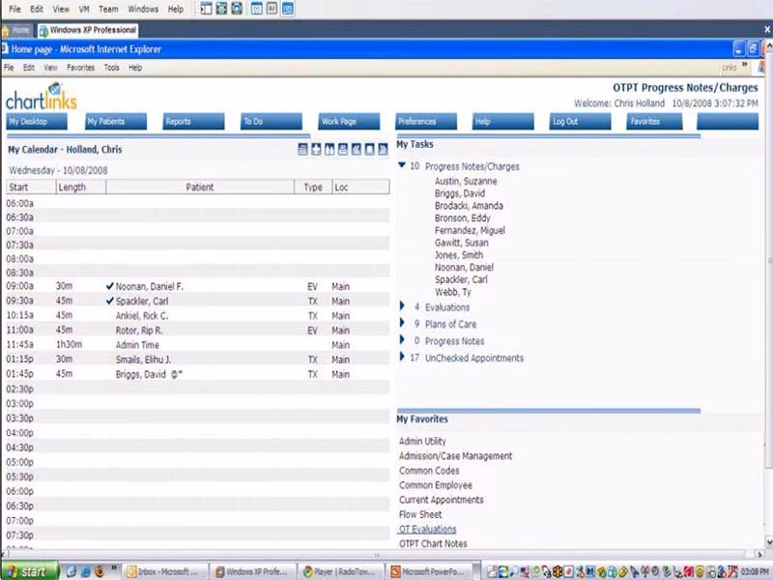This screenshot has width=773, height=580.
Task: Click the Firefox quick launch icon
Action: tap(100, 571)
